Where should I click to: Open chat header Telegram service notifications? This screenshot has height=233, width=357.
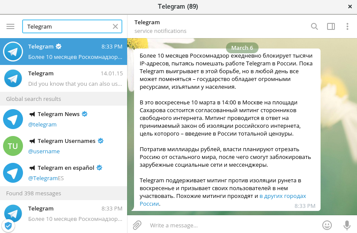tap(160, 26)
